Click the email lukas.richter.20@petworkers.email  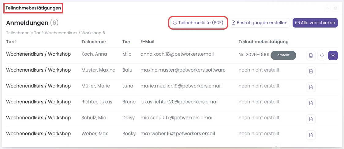coord(179,102)
